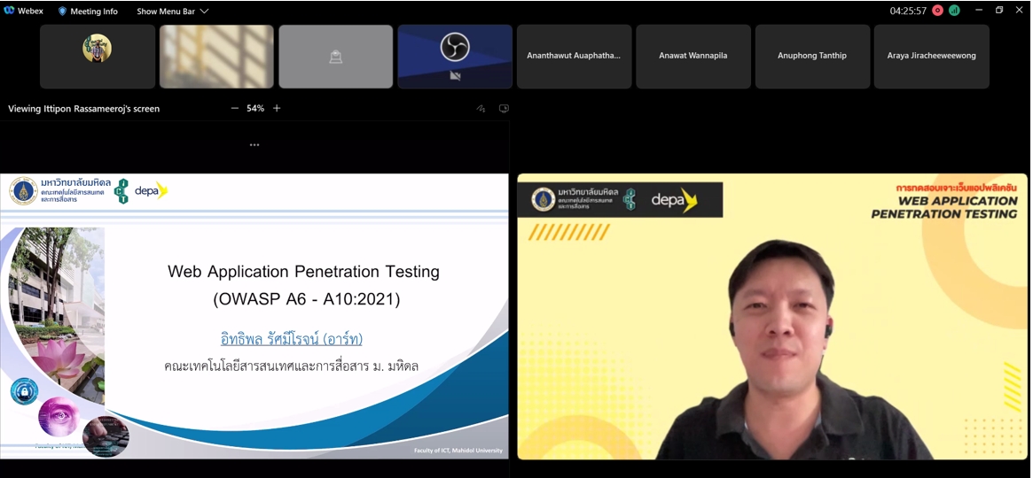Select Anuphong Tanthip participant tile
Viewport: 1033px width, 478px height.
pyautogui.click(x=812, y=56)
